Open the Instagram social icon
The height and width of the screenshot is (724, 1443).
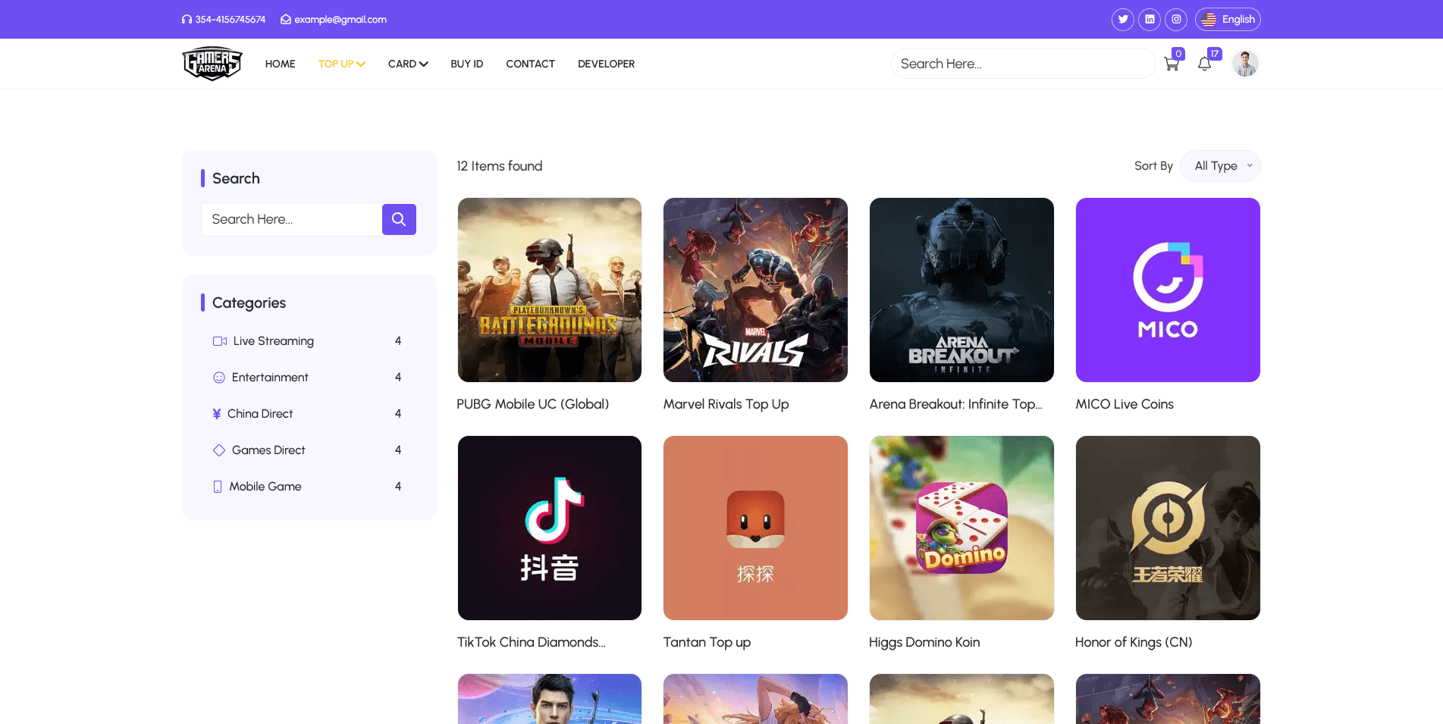click(1176, 19)
